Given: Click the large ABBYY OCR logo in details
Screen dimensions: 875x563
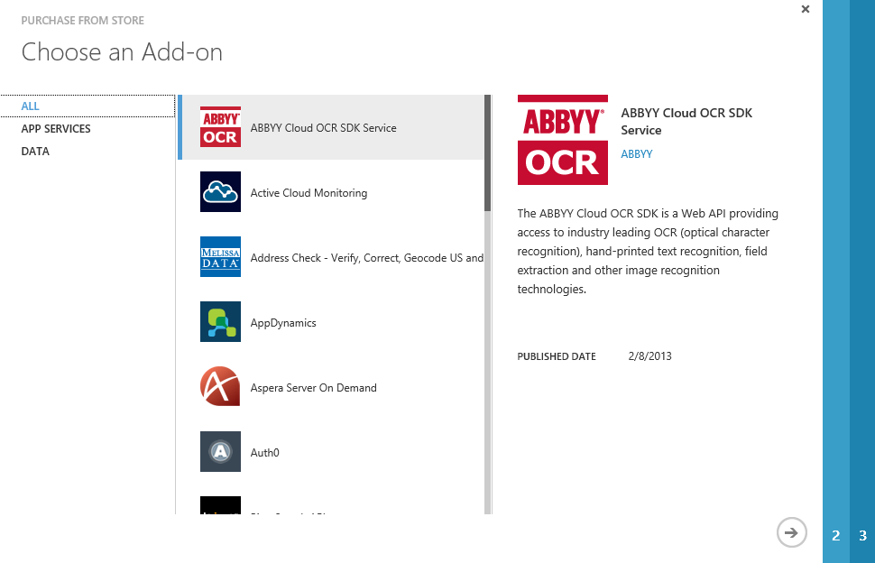Looking at the screenshot, I should coord(563,140).
